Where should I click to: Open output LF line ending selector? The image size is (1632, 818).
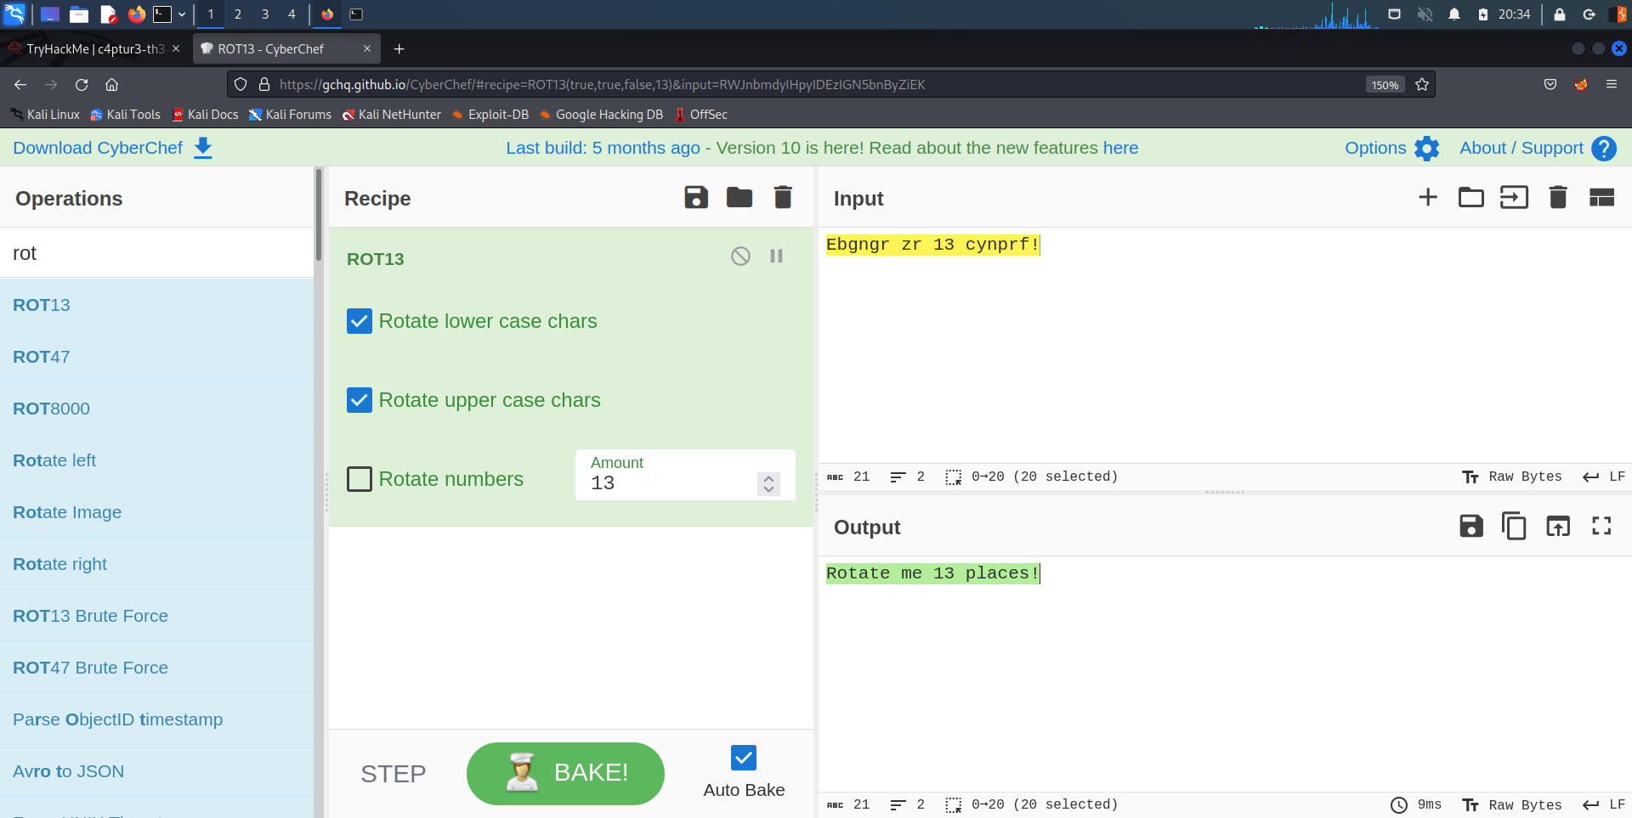(1604, 804)
